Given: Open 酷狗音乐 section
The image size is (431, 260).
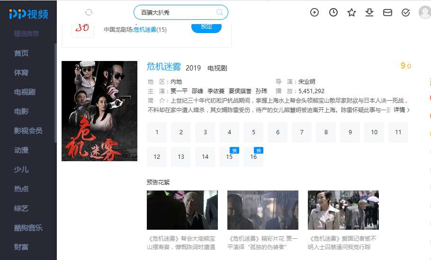Looking at the screenshot, I should tap(28, 228).
